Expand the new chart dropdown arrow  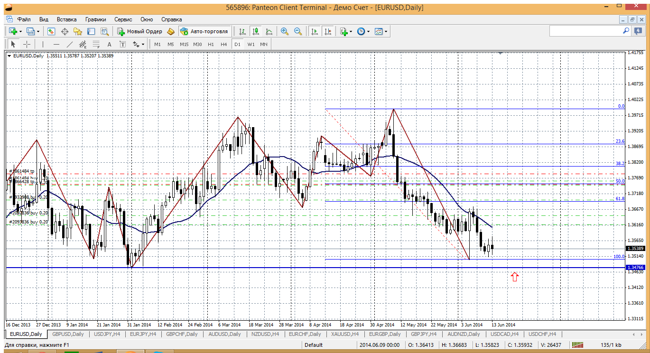pos(20,31)
